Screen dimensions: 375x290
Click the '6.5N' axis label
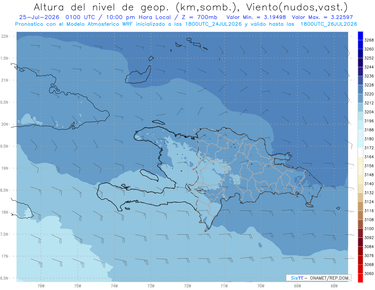pos(5,278)
